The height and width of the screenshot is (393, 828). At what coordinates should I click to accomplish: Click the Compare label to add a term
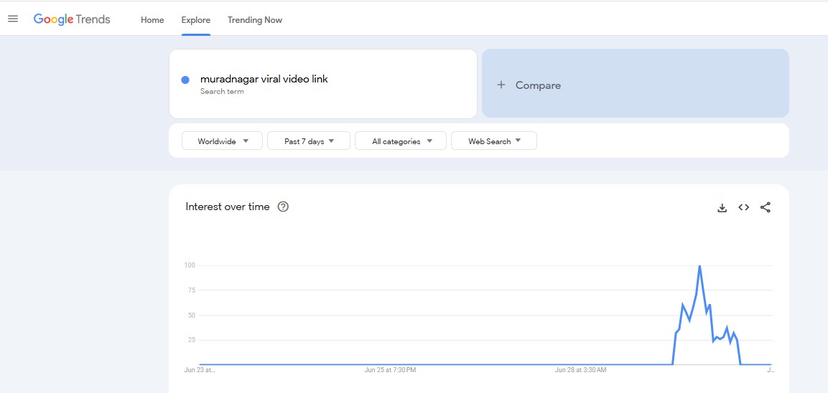point(537,85)
